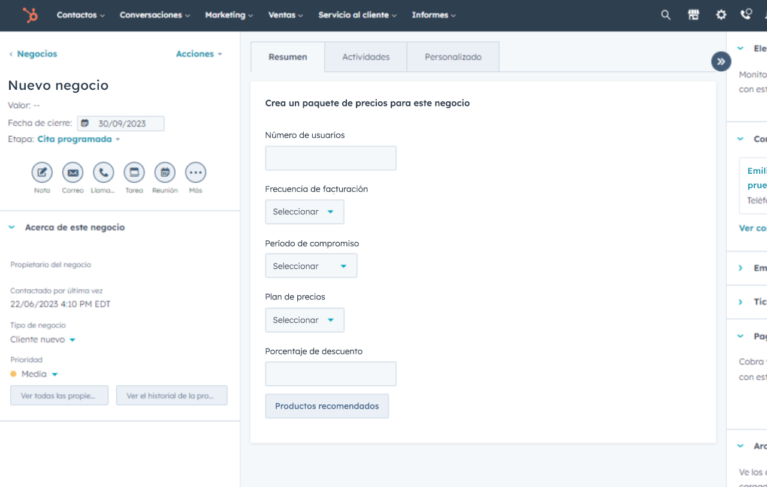Open the Contactos menu

(80, 15)
